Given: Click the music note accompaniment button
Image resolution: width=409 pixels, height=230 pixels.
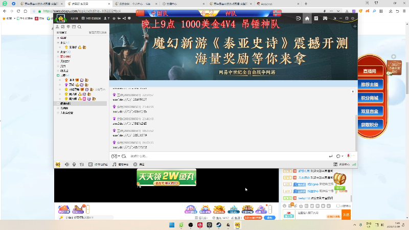Looking at the screenshot, I should [121, 164].
